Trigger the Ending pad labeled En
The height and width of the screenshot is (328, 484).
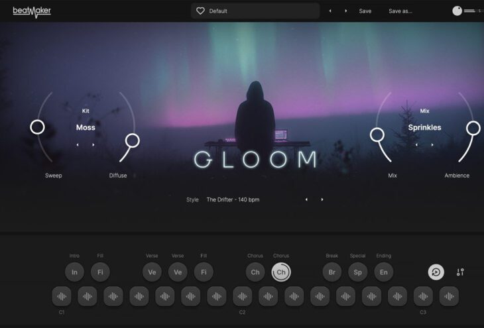tap(384, 272)
